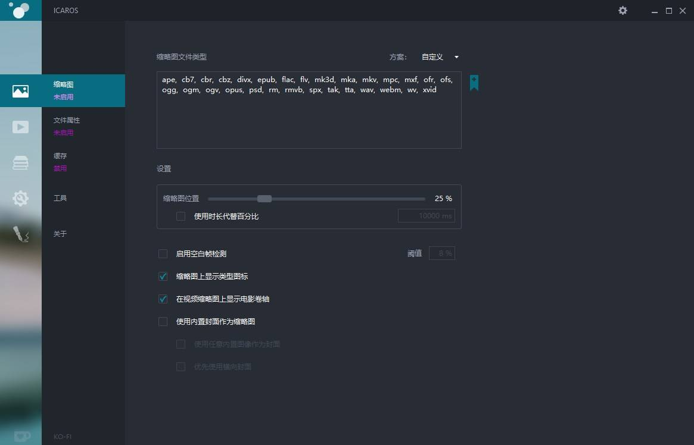The image size is (694, 445).
Task: Select the file properties play icon
Action: click(x=20, y=127)
